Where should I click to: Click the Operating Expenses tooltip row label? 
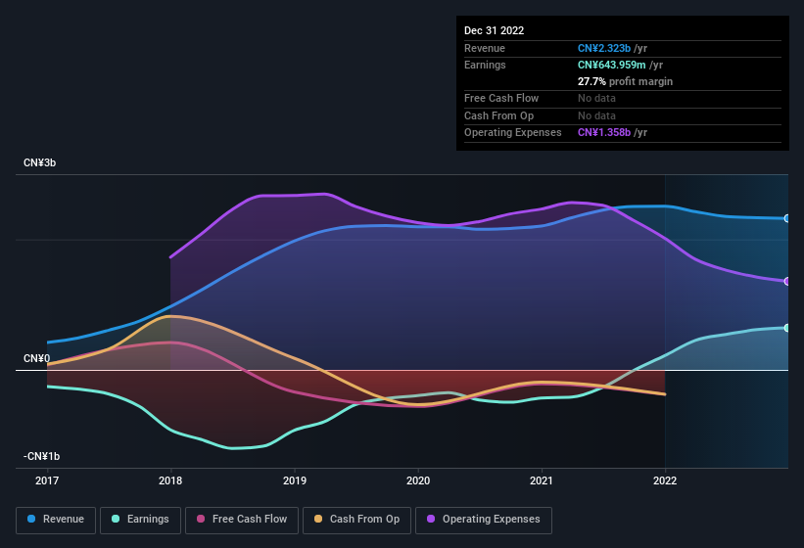coord(513,132)
